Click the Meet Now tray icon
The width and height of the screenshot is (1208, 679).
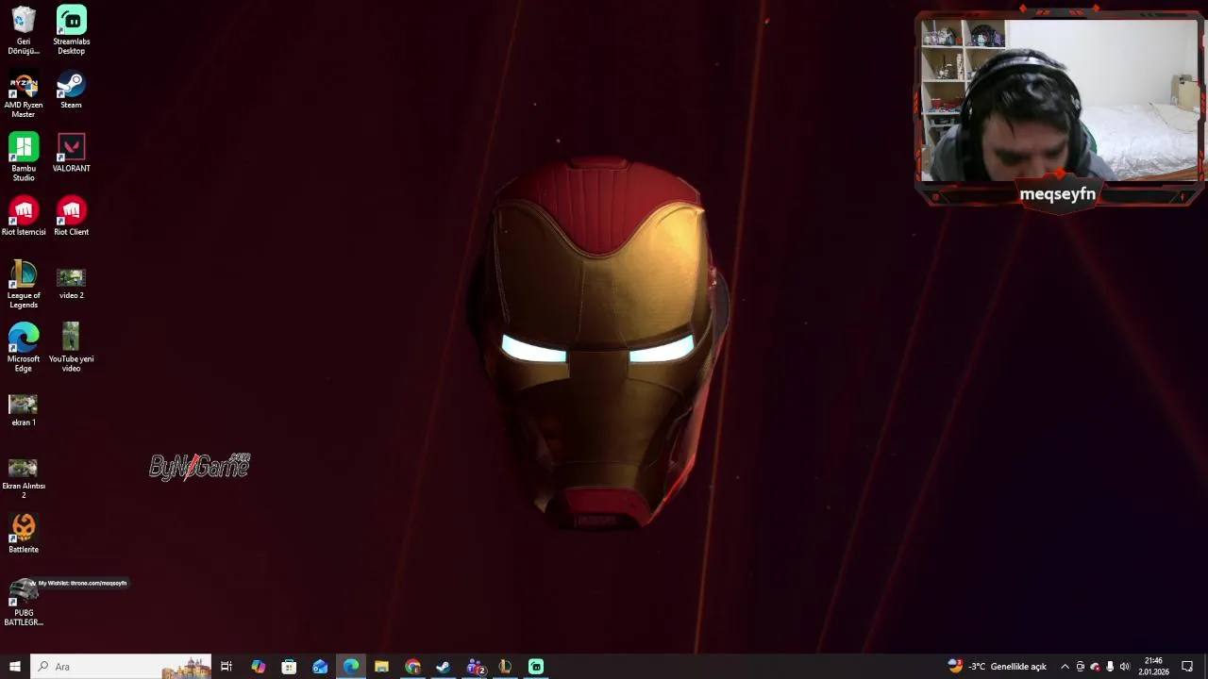pos(1081,667)
